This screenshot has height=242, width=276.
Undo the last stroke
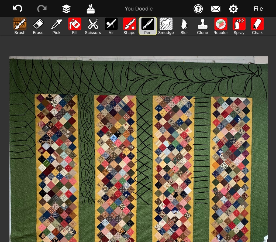[18, 9]
